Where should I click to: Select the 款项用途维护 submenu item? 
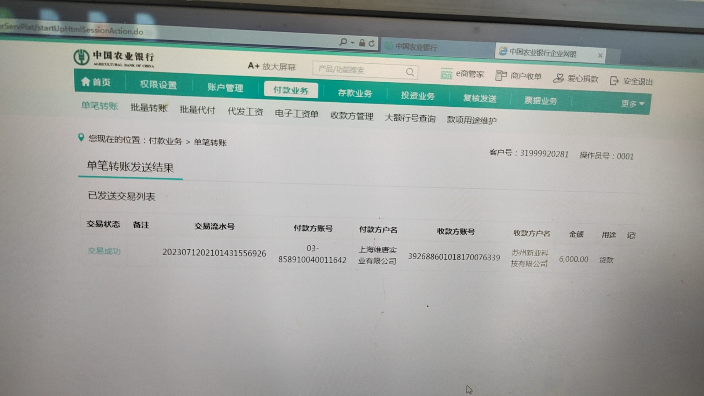click(472, 120)
